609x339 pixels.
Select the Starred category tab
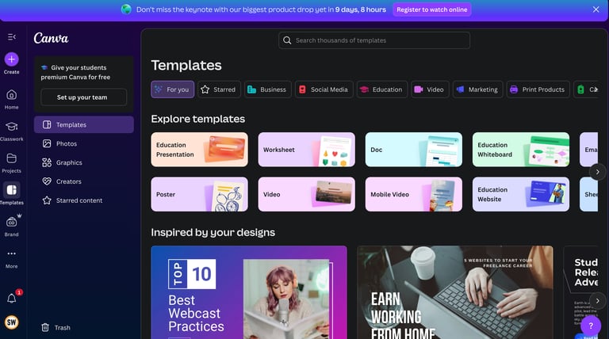pos(219,90)
